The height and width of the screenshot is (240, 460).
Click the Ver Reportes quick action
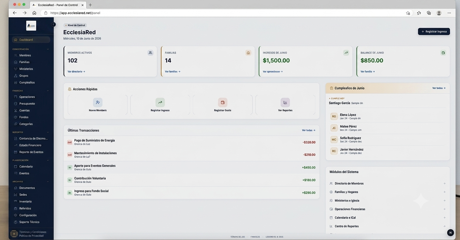point(285,105)
